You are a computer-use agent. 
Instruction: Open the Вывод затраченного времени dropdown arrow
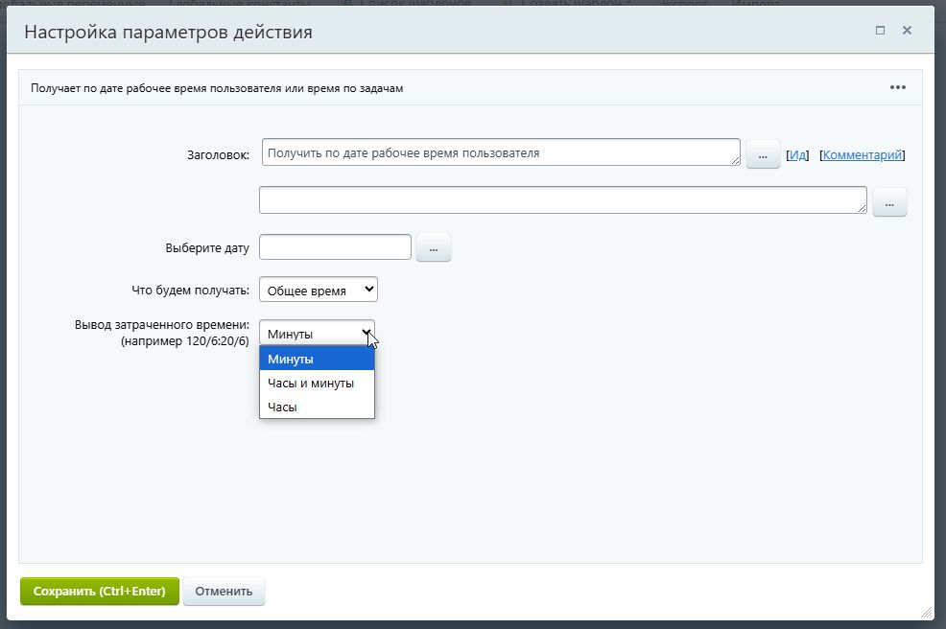tap(367, 333)
